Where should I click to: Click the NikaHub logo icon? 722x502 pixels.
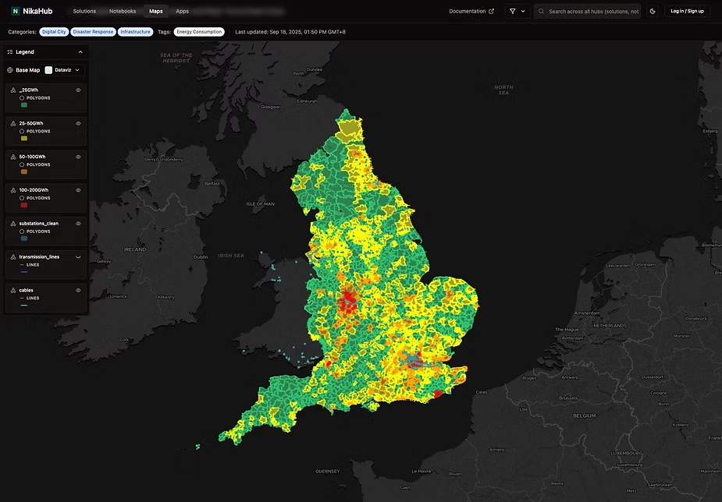(15, 11)
